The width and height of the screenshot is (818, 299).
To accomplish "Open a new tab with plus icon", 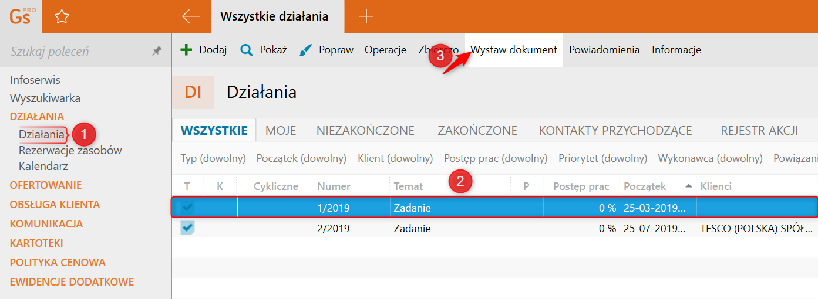I will [366, 16].
